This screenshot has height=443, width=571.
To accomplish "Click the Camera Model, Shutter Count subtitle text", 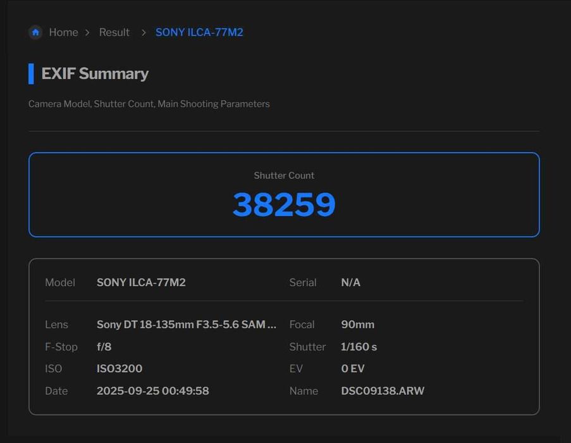I will click(x=149, y=104).
